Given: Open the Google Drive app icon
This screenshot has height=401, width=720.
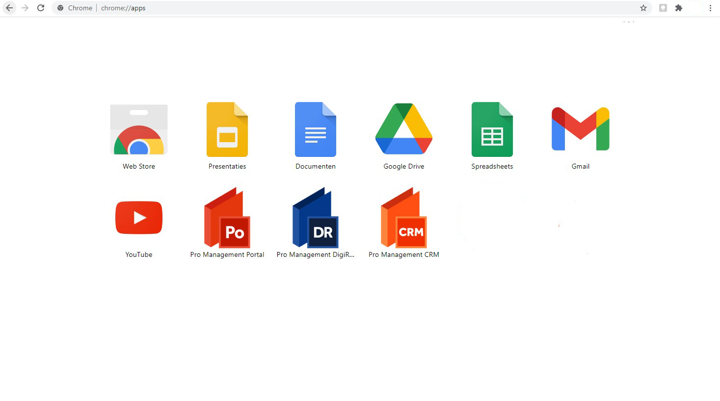Looking at the screenshot, I should tap(404, 128).
